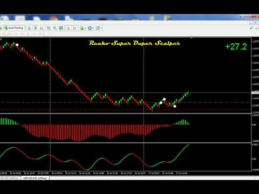Switch chart to line chart style
Image resolution: width=259 pixels, height=194 pixels.
click(x=42, y=28)
